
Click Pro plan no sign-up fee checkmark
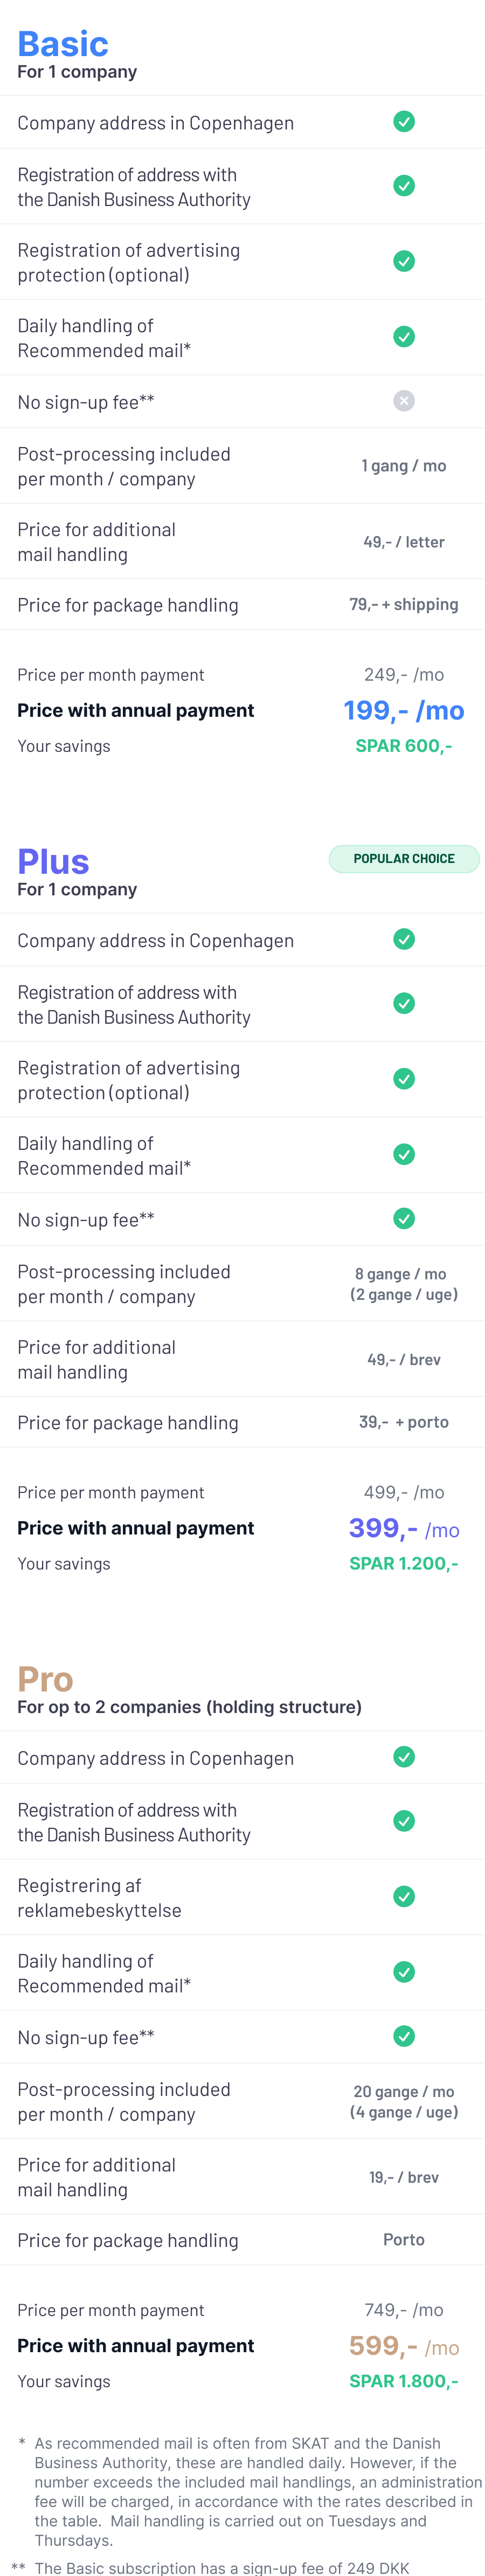(x=404, y=2036)
